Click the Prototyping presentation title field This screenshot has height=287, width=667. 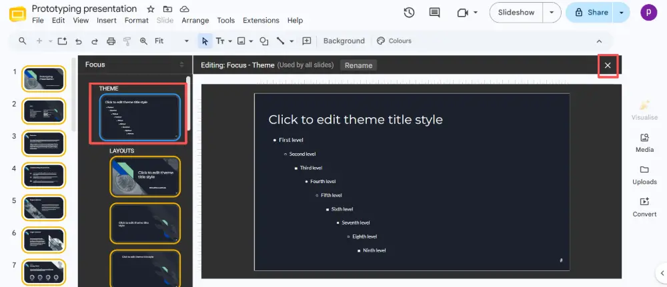84,9
